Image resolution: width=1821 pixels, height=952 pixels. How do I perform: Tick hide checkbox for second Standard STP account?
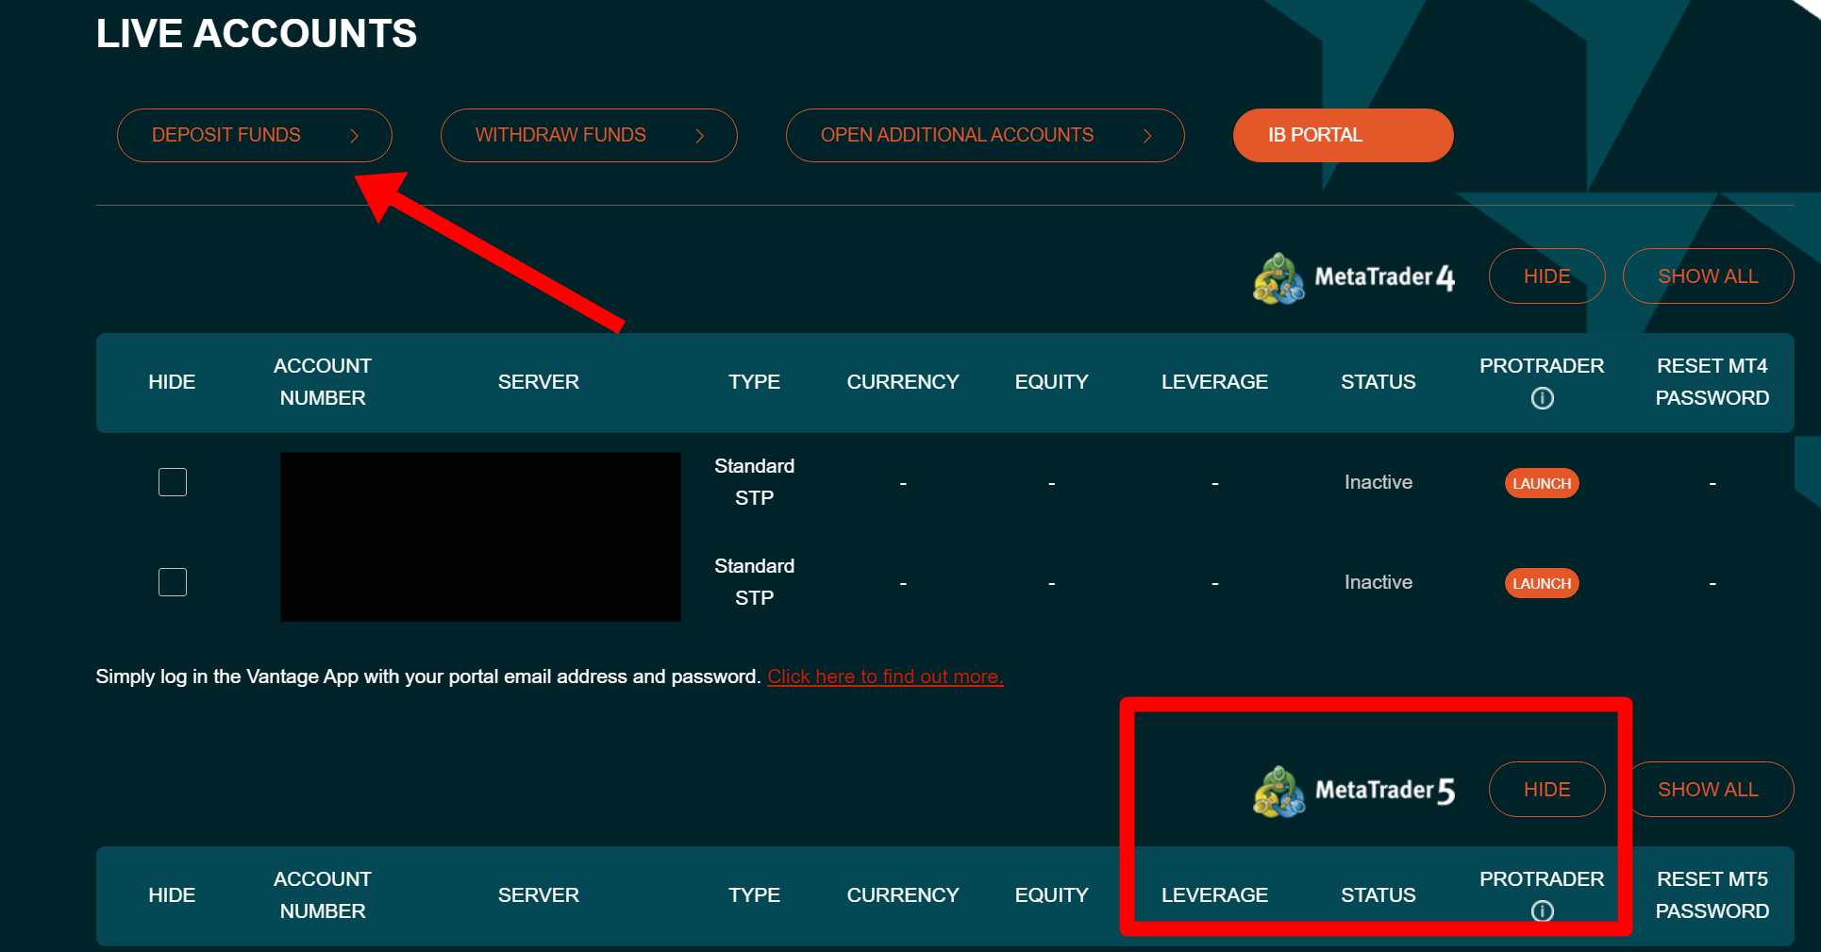point(173,582)
